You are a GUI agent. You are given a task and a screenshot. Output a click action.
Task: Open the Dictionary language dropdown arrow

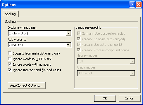pyautogui.click(x=68, y=33)
